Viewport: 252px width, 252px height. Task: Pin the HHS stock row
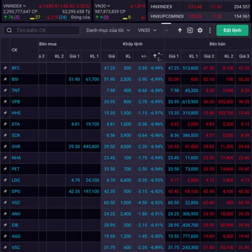5,113
